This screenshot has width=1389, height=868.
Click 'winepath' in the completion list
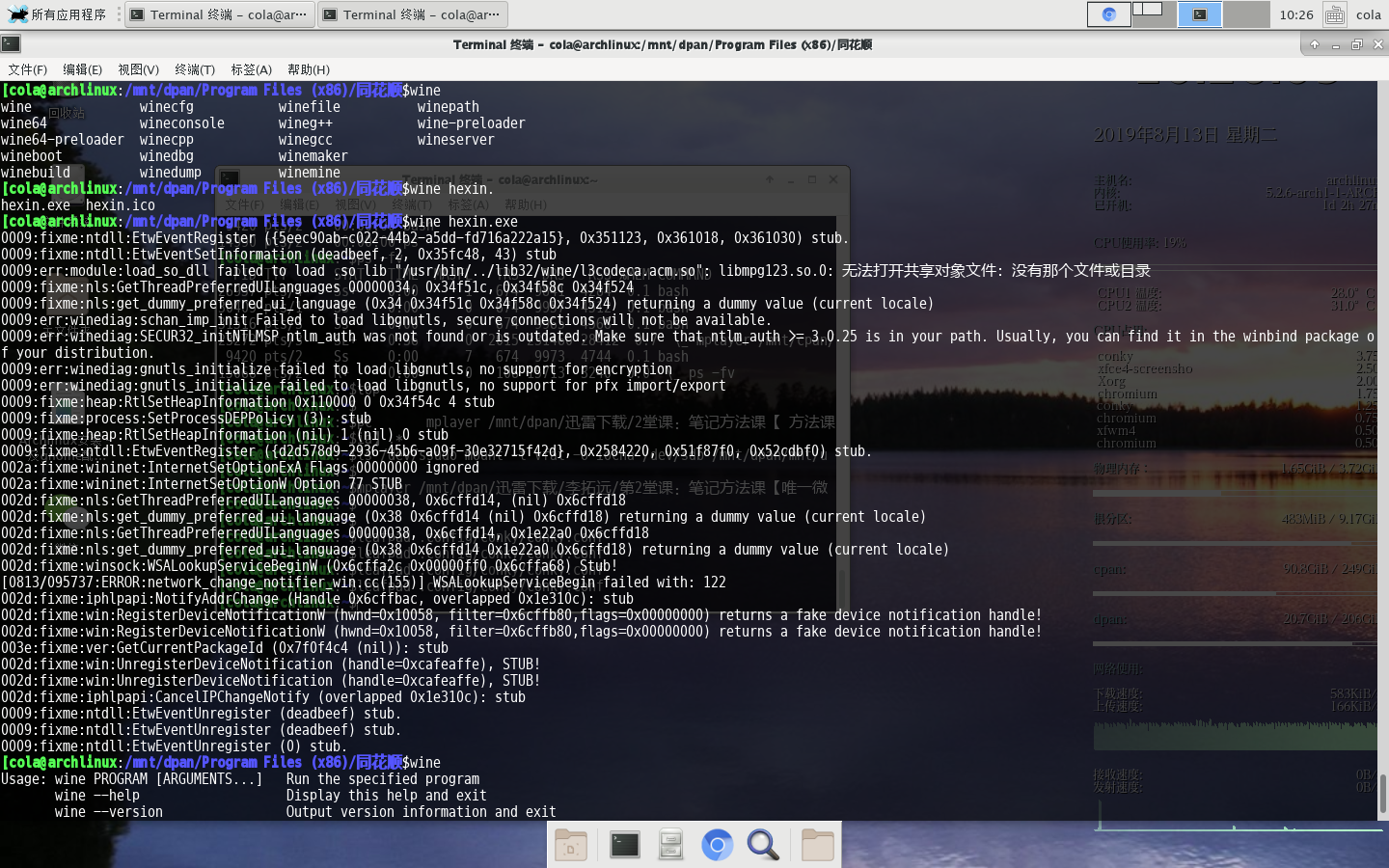click(448, 107)
